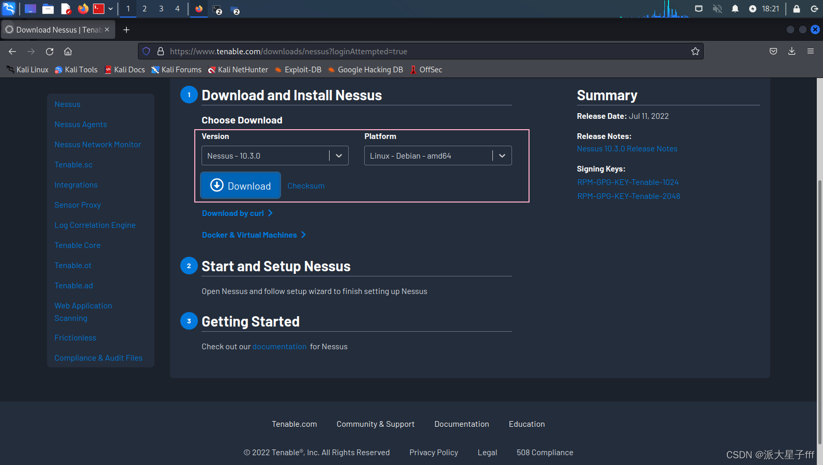The width and height of the screenshot is (823, 465).
Task: Select Nessus Network Monitor in sidebar
Action: click(98, 145)
